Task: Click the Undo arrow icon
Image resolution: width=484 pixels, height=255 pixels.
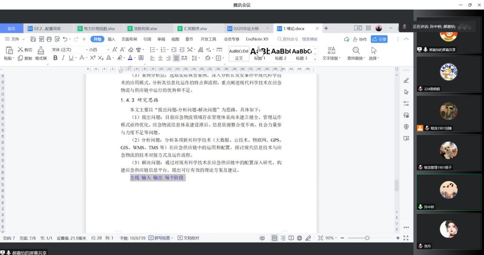Action: click(x=64, y=39)
